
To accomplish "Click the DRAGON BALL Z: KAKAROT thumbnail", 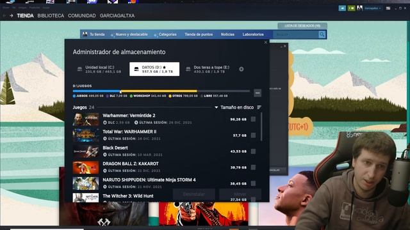I will tap(86, 167).
